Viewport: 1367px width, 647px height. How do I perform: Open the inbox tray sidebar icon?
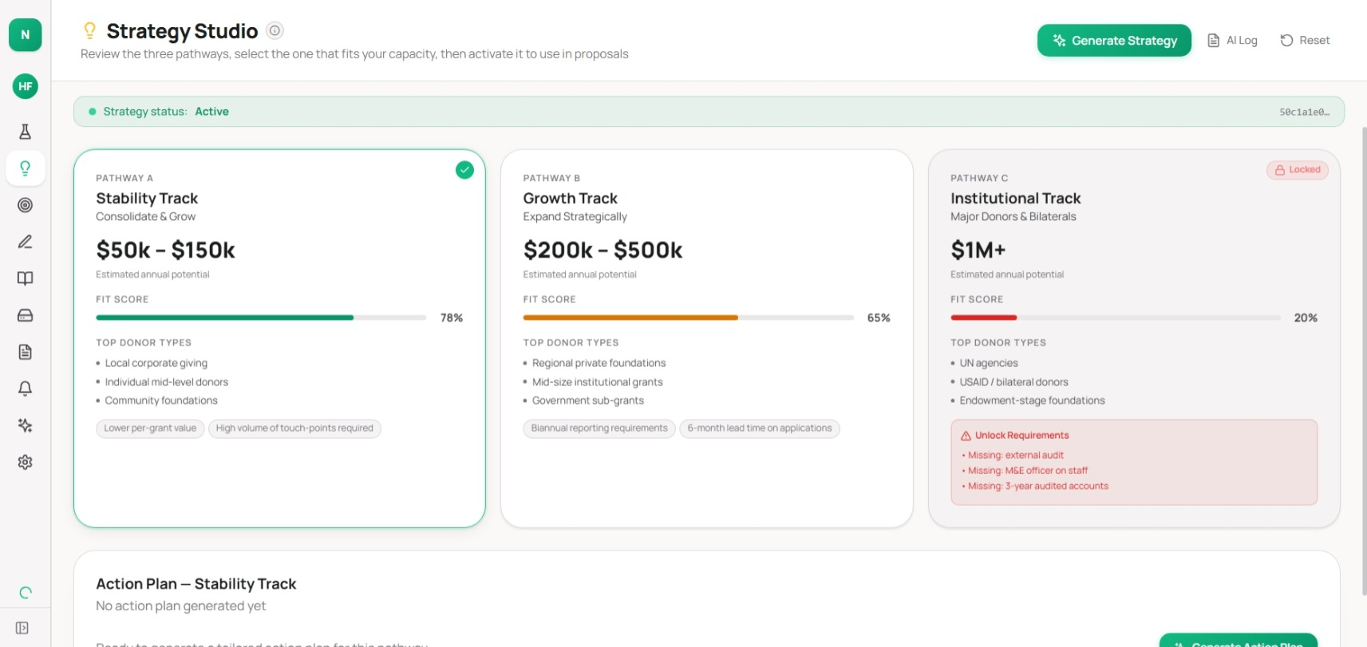tap(25, 315)
